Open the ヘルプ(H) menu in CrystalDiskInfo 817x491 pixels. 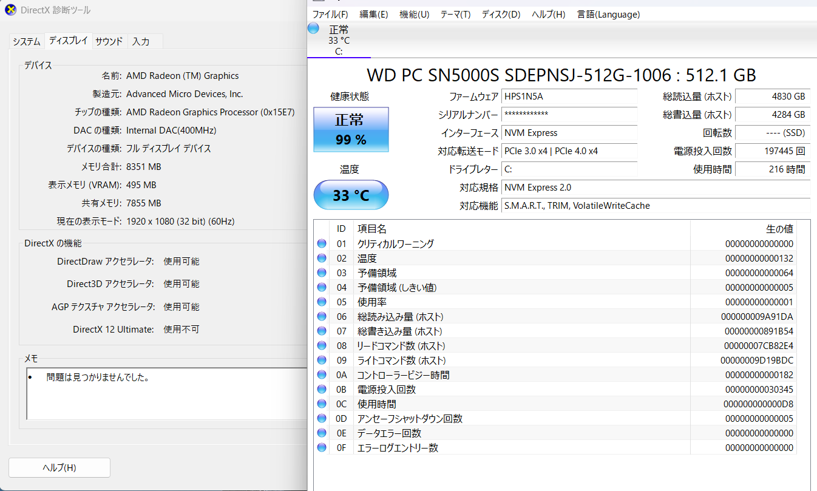pos(548,14)
